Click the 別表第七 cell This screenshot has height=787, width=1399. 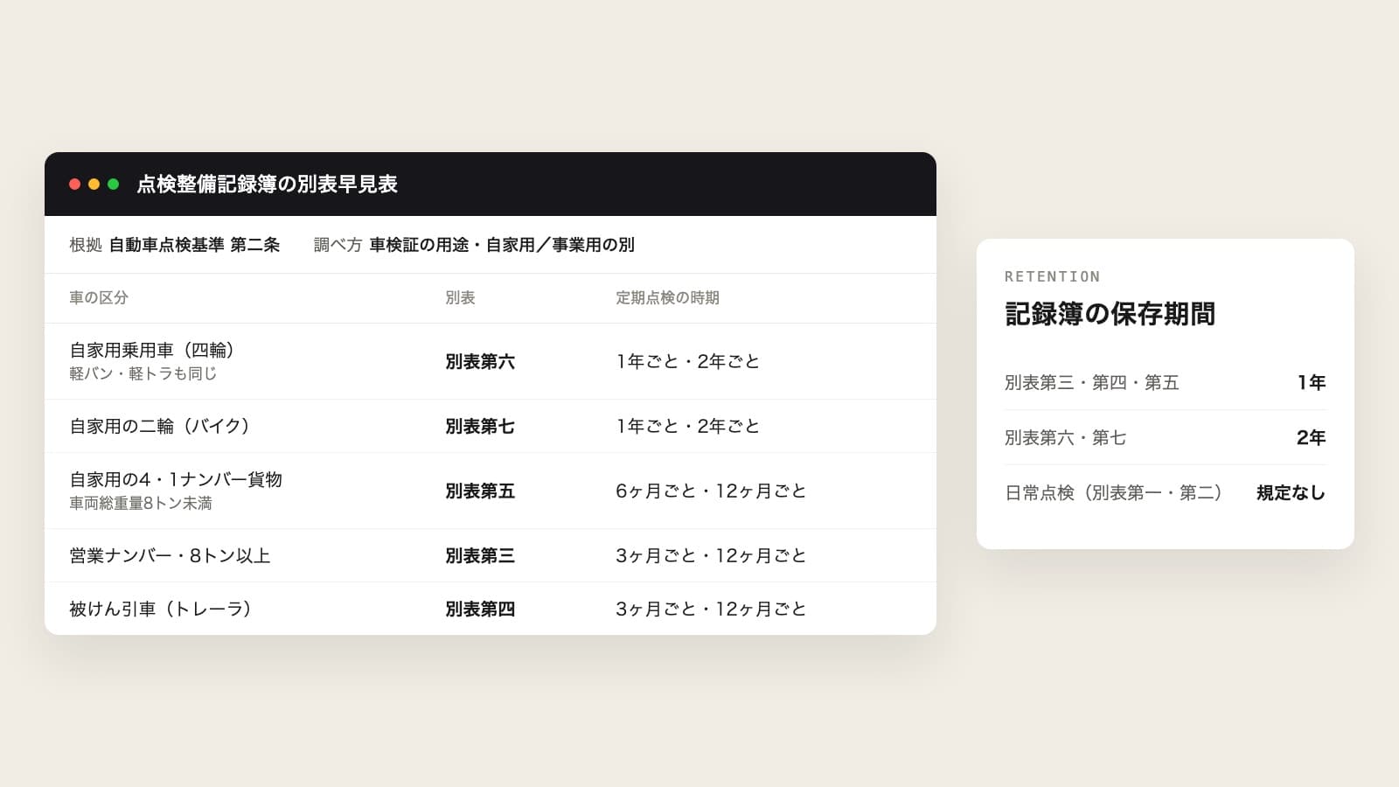click(x=480, y=426)
